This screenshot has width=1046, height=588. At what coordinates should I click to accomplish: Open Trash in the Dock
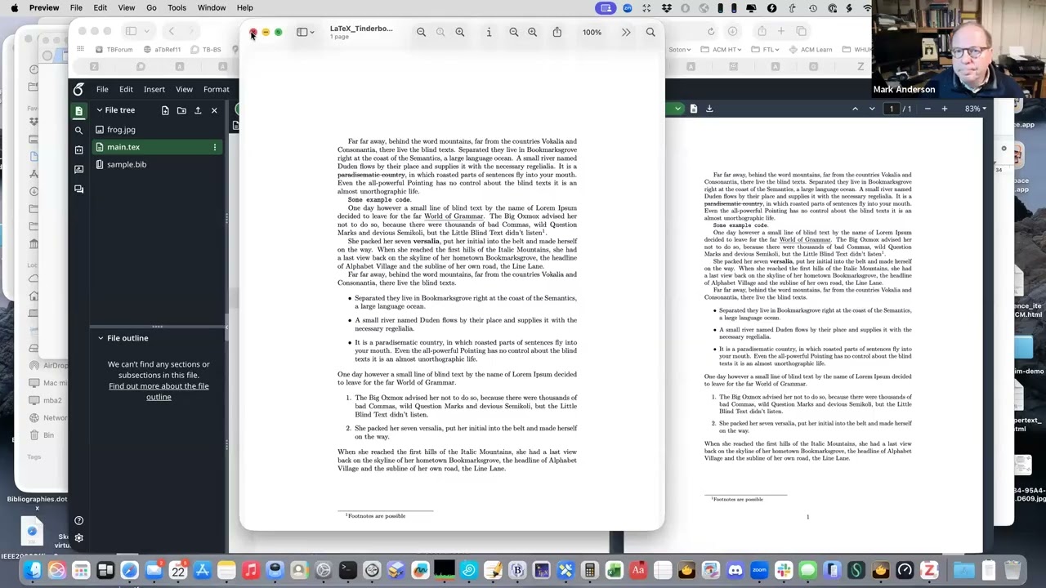(x=1012, y=570)
